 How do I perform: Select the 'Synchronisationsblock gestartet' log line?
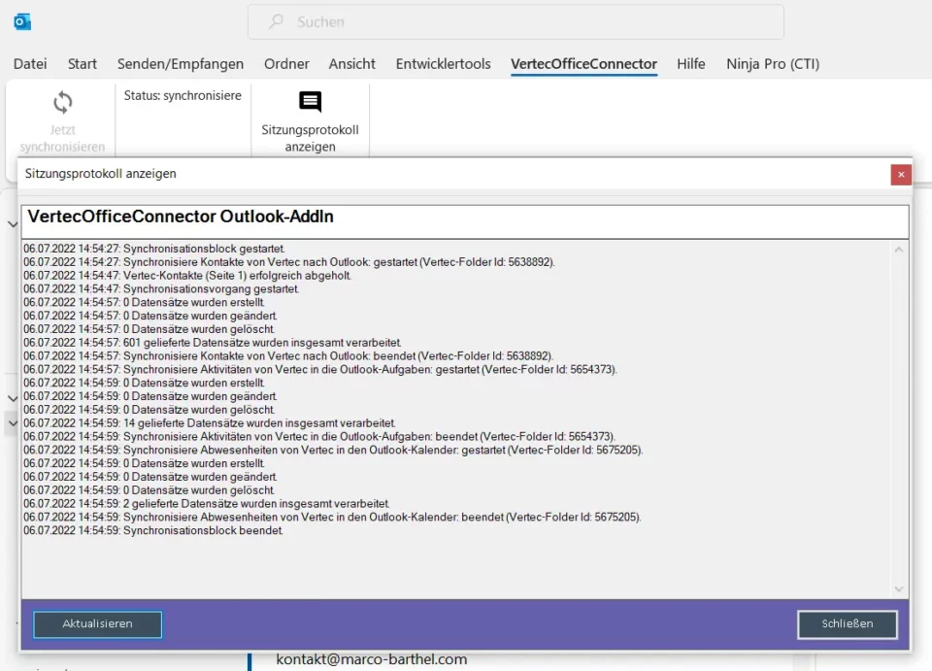(154, 249)
